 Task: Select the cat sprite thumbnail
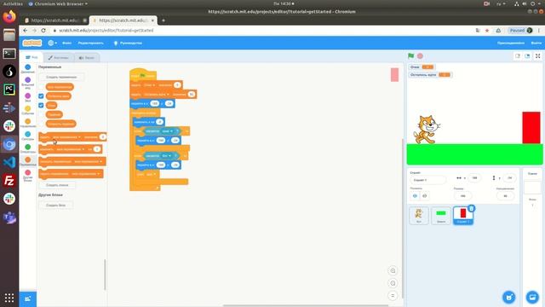(x=419, y=216)
